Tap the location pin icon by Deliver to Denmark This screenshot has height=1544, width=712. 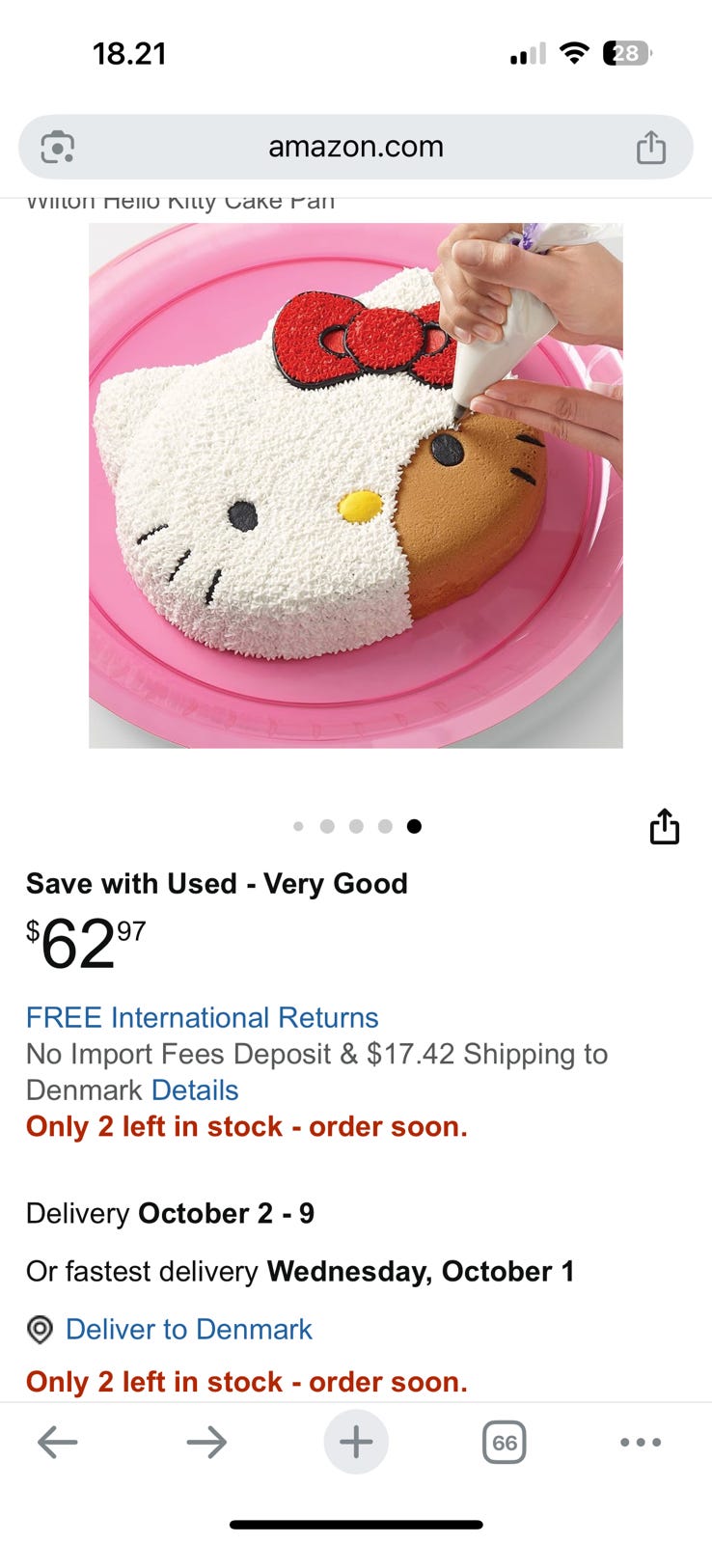pos(40,1330)
